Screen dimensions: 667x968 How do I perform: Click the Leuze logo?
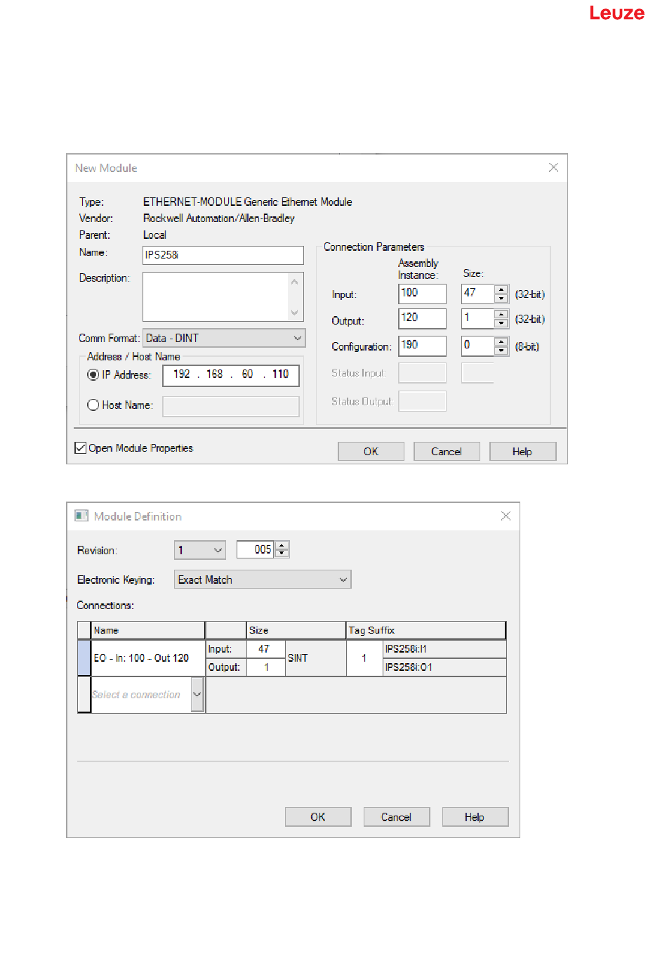click(616, 13)
